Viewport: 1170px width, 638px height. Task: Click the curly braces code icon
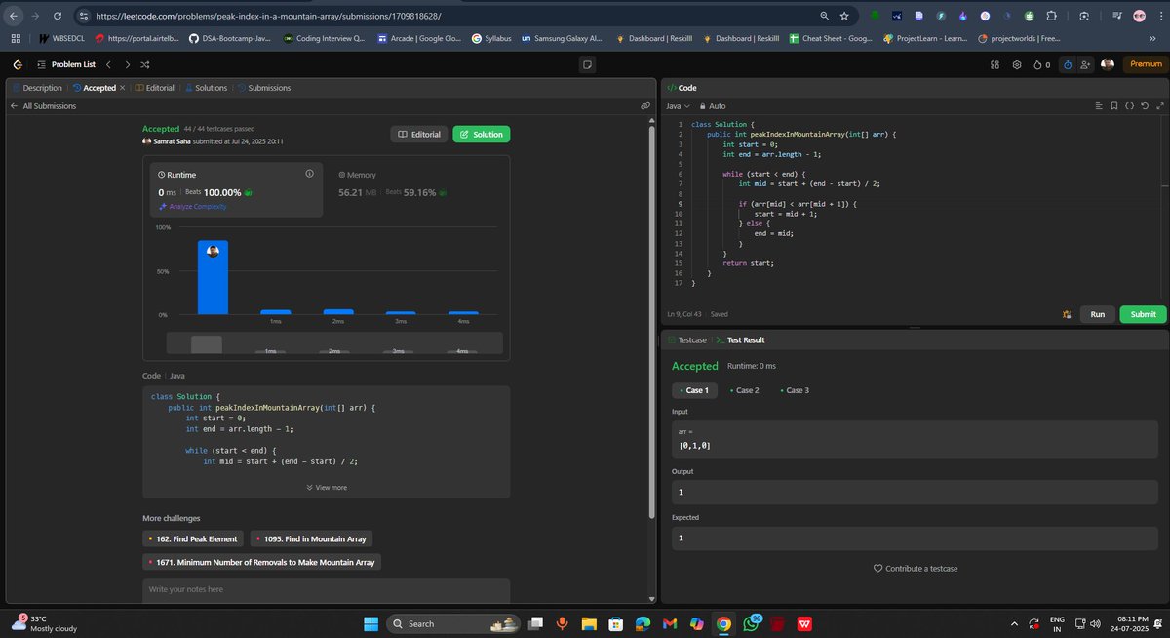[1129, 105]
